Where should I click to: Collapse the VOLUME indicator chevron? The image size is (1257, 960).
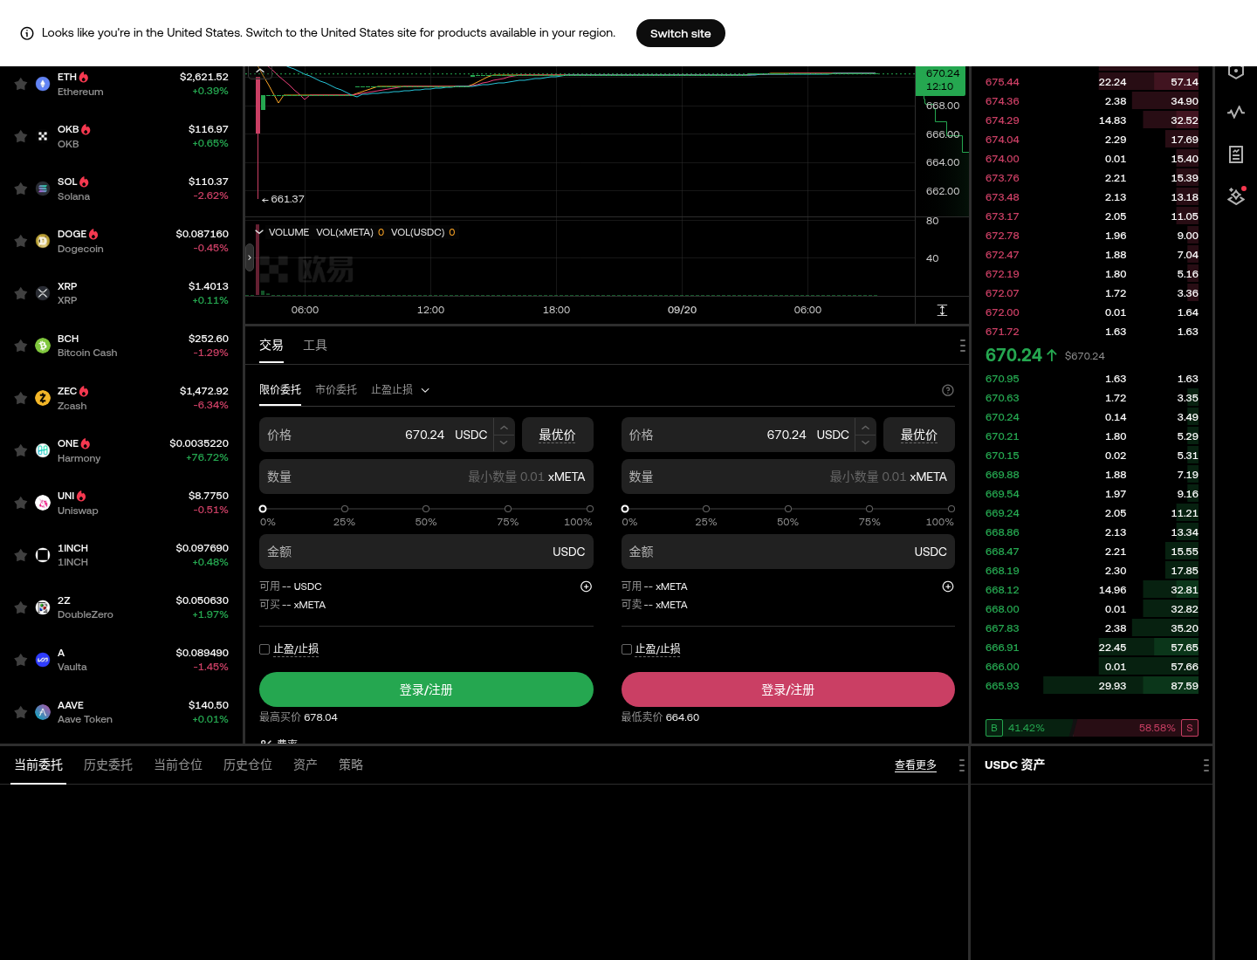259,232
